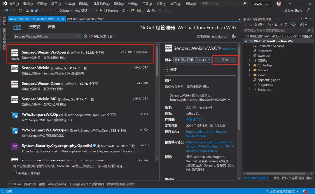This screenshot has height=194, width=315.
Task: Open the package version dropdown
Action: click(192, 60)
